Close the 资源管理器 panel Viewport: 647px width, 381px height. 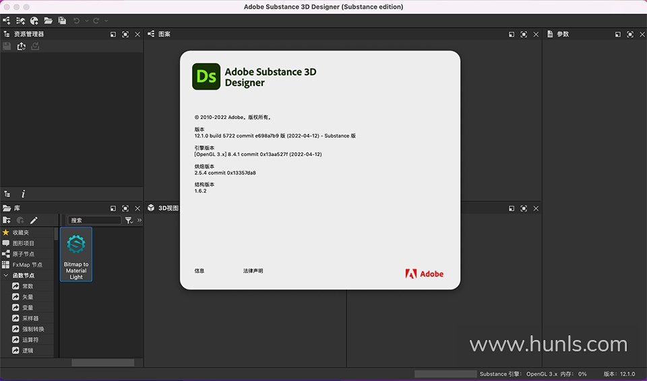[137, 34]
